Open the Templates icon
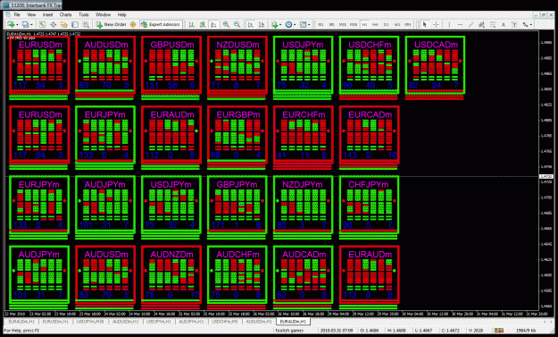 (x=303, y=24)
